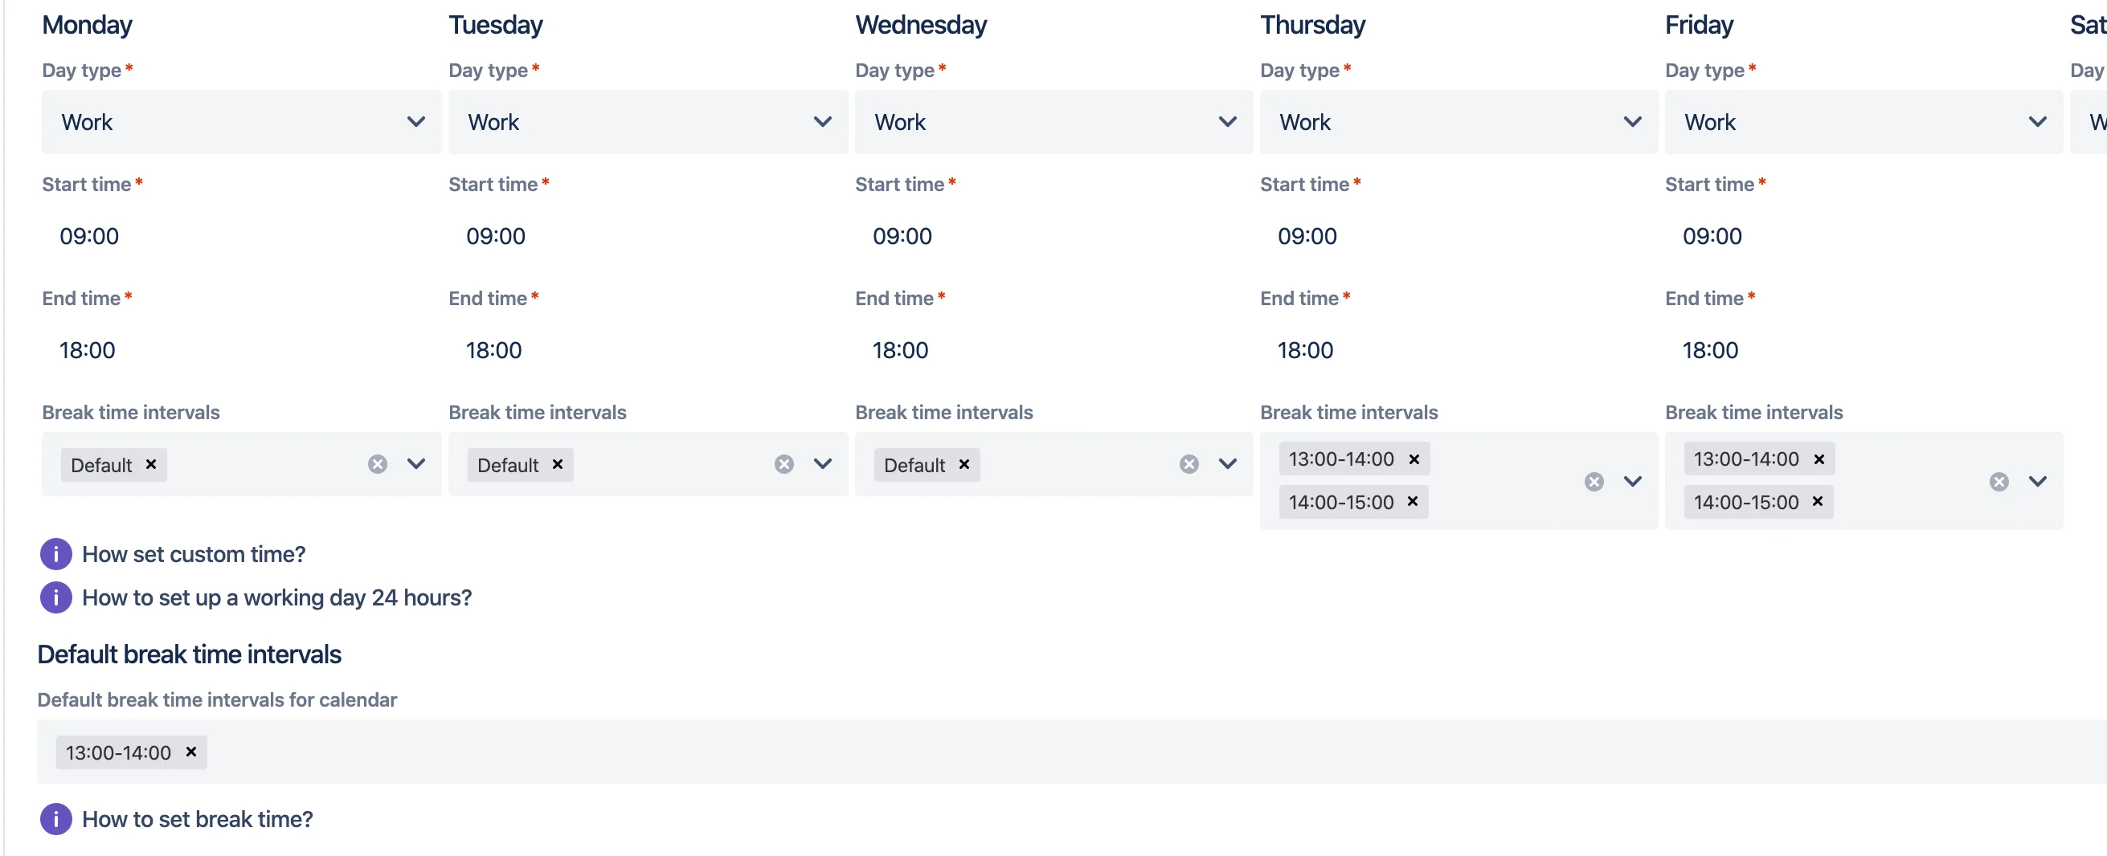Click info icon beside 'How to set break time?'
The image size is (2107, 856).
55,819
